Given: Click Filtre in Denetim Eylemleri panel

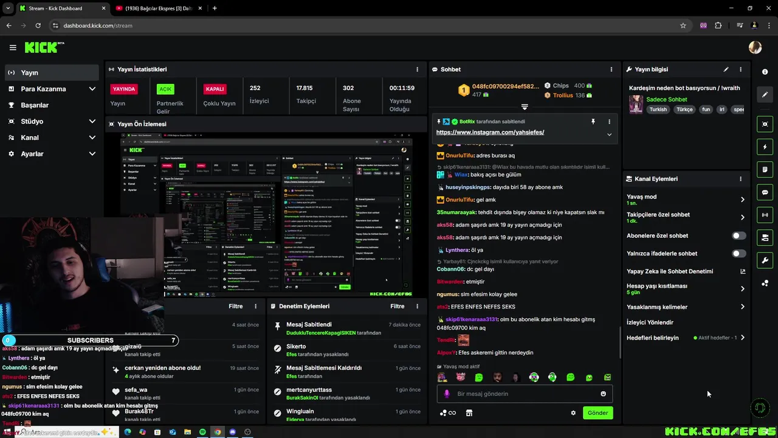Looking at the screenshot, I should pos(397,307).
